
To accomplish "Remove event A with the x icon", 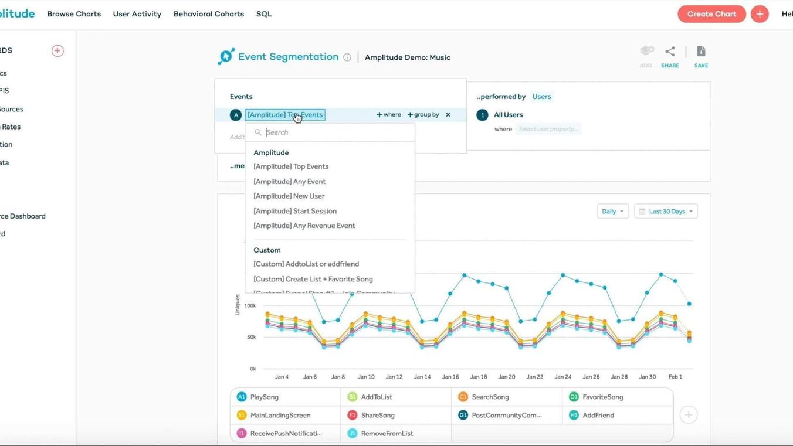I will (x=448, y=115).
